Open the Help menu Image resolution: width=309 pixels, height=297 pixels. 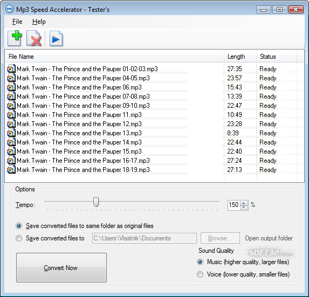point(39,22)
